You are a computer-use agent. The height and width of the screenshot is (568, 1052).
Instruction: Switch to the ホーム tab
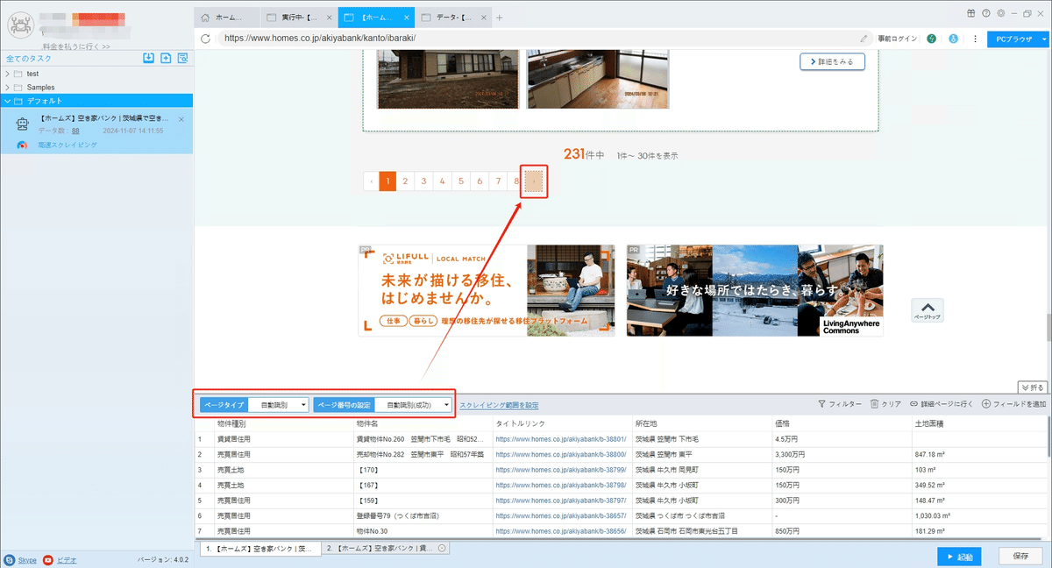227,17
